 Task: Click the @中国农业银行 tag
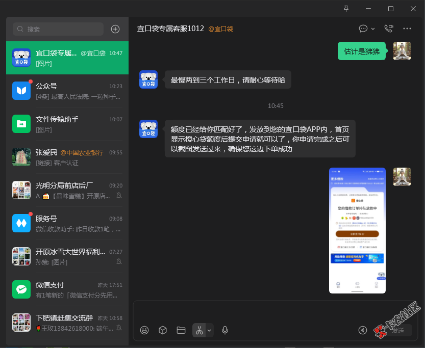[82, 153]
